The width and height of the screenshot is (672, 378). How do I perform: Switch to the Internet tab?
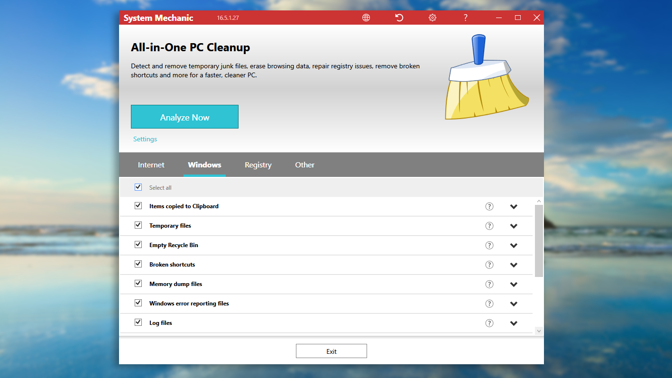coord(151,165)
